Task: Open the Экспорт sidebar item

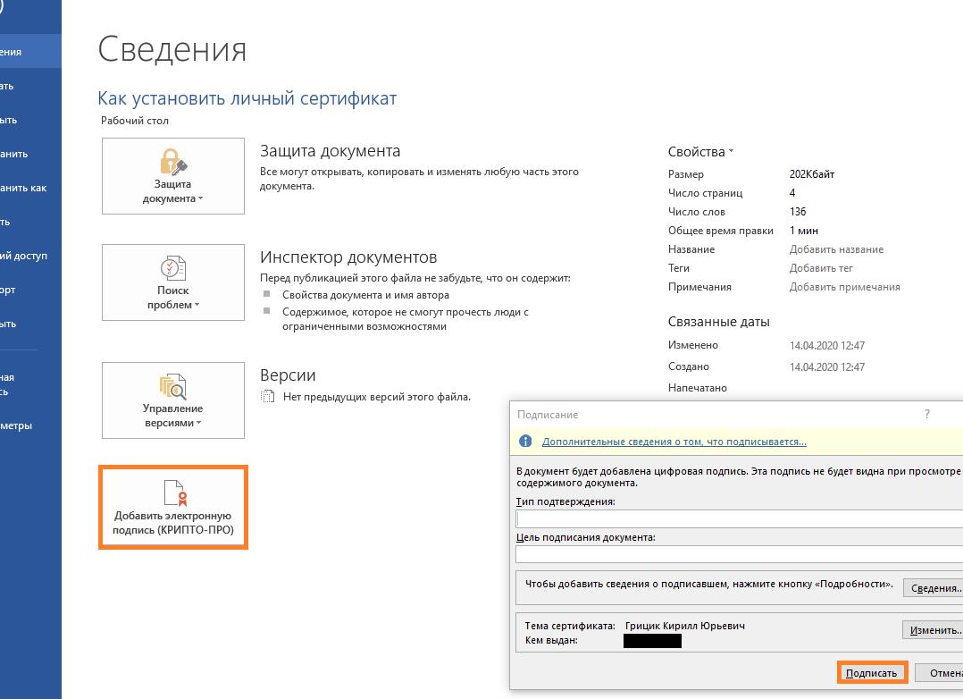Action: point(30,291)
